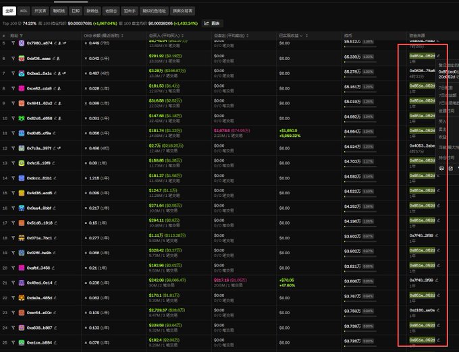
Task: Open wallet address 0x071e...7bc1
Action: (39, 238)
